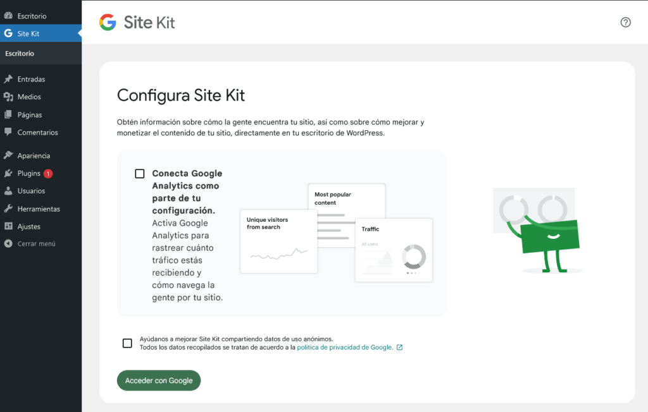This screenshot has height=412, width=648.
Task: Click the Acceder con Google button
Action: pos(159,380)
